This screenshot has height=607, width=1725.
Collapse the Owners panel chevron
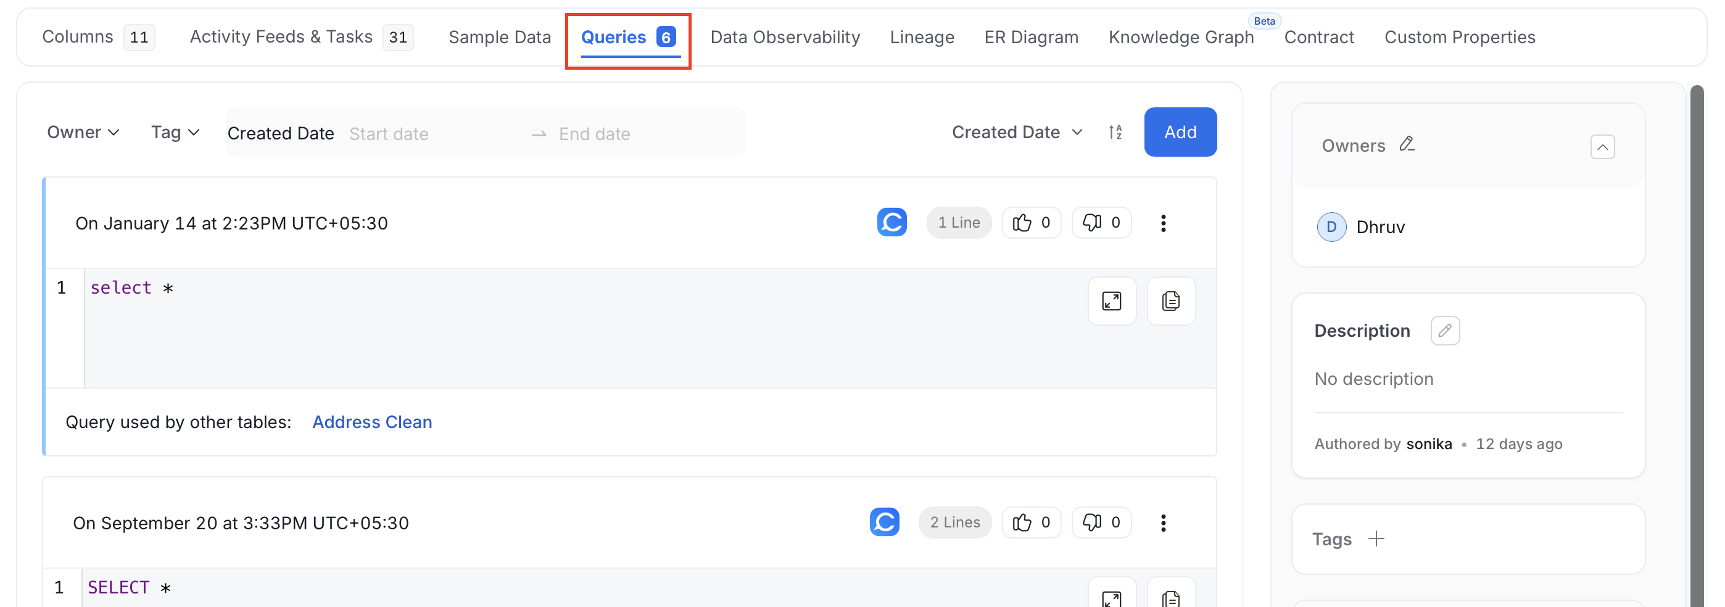click(1602, 147)
